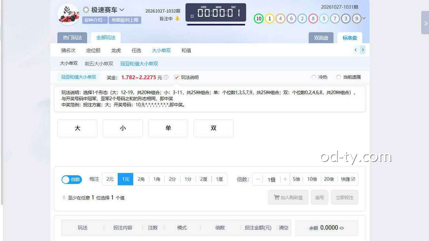Switch to the 热门玩法 tab
Viewport: 429px width, 241px height.
point(72,38)
